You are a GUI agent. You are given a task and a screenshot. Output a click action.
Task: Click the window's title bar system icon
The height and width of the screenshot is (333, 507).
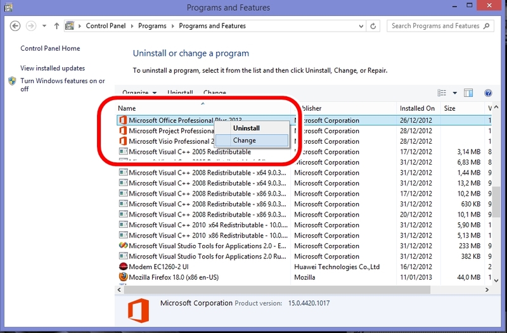tap(8, 7)
